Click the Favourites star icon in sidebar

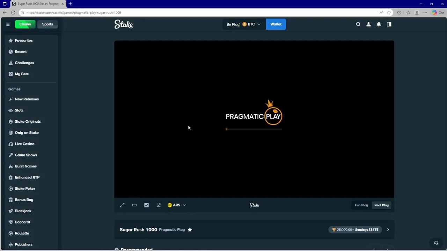10,40
